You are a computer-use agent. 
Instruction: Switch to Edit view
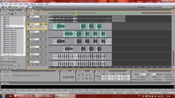[4, 7]
